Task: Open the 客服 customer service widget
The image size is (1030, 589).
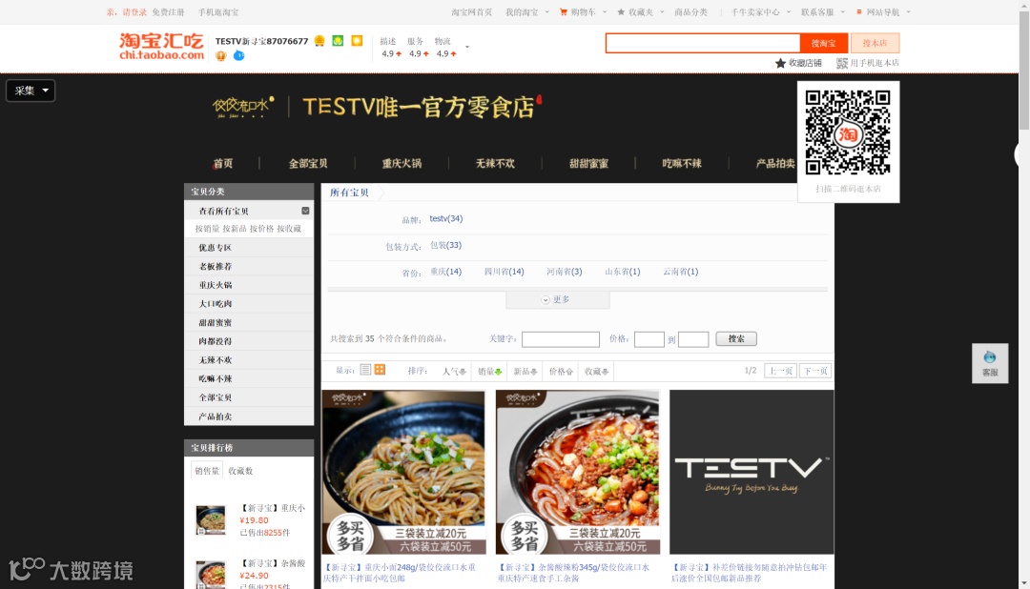Action: [x=990, y=363]
